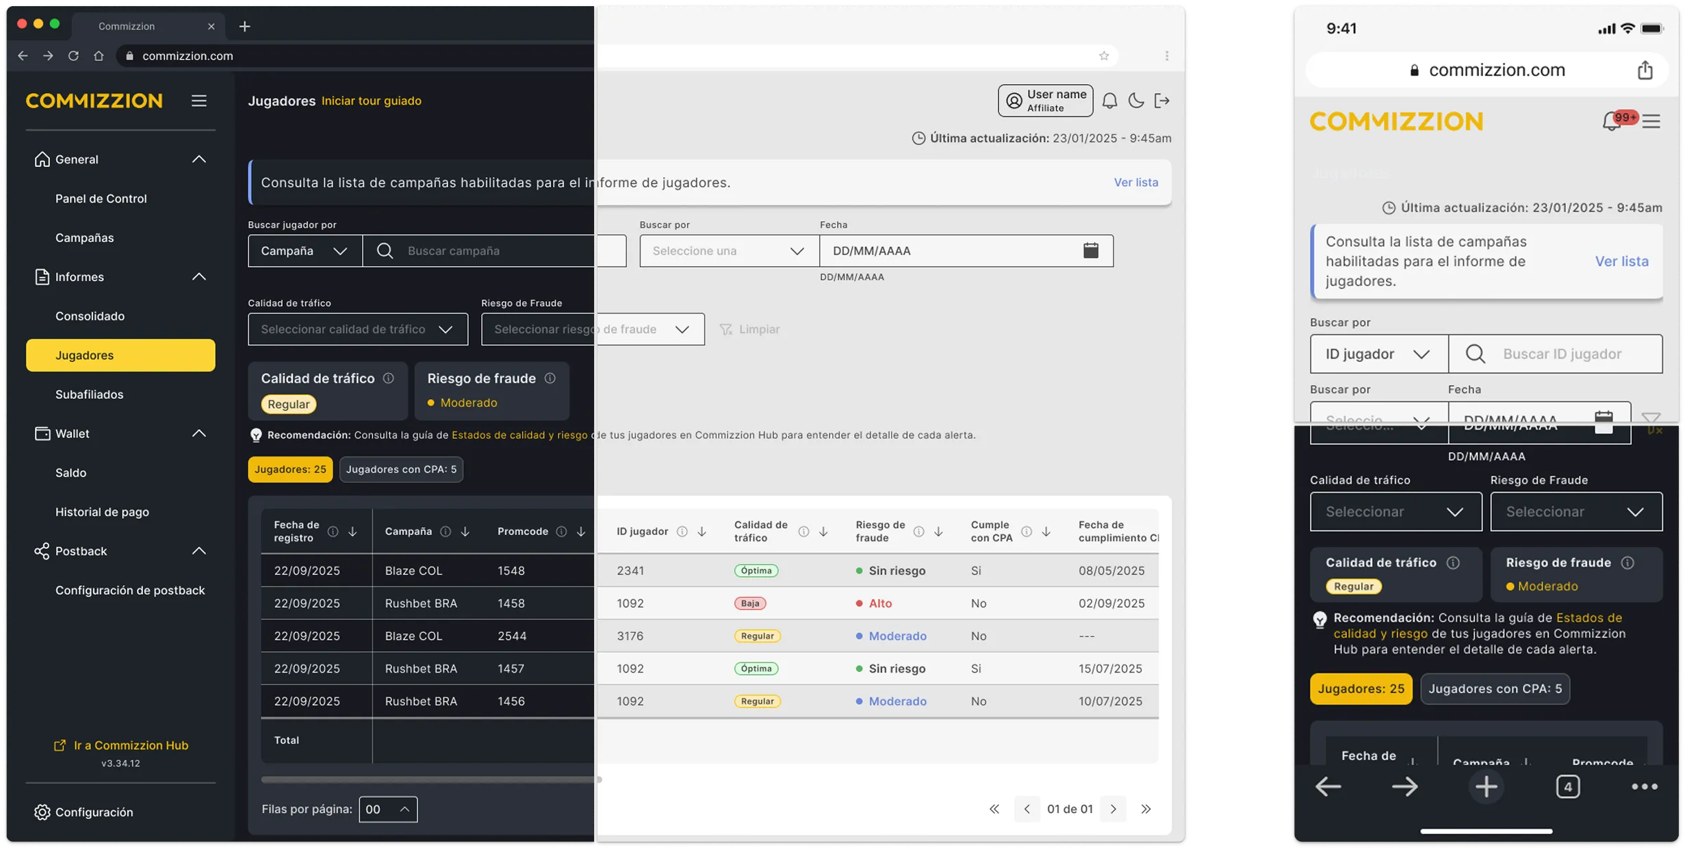Open the Campaña search-type dropdown
Image resolution: width=1687 pixels, height=852 pixels.
[305, 250]
